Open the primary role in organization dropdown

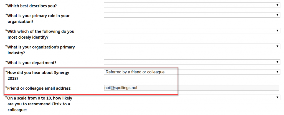(191, 15)
